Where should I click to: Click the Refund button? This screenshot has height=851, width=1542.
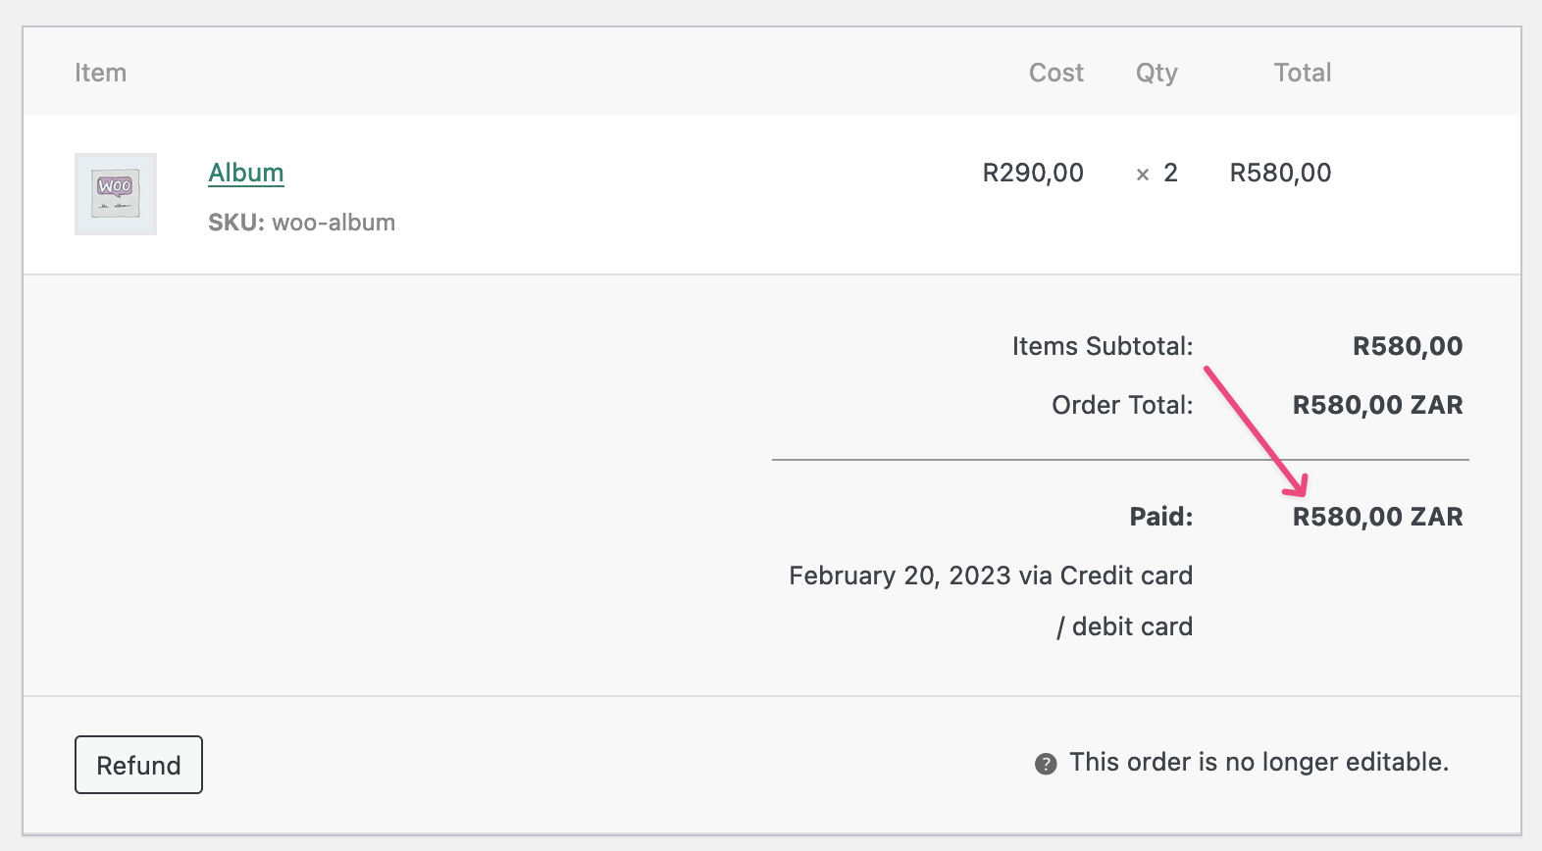138,765
